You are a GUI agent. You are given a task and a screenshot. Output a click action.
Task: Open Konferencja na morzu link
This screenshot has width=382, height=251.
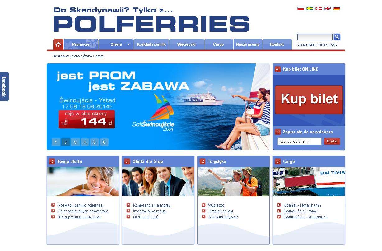click(x=152, y=205)
